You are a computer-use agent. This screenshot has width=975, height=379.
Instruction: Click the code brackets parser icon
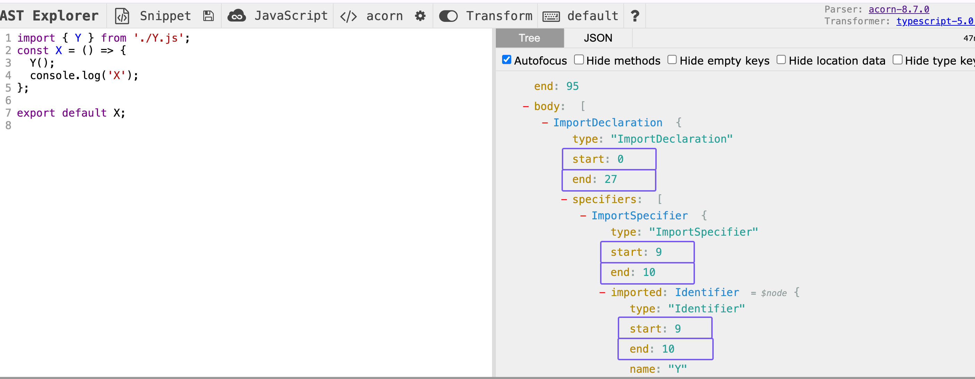(348, 16)
